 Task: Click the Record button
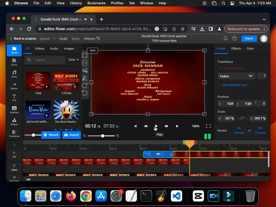pyautogui.click(x=51, y=135)
